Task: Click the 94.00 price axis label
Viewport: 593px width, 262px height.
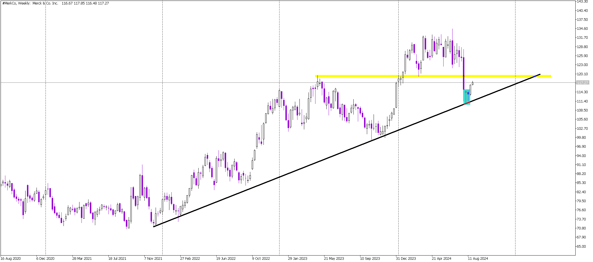Action: click(x=581, y=156)
